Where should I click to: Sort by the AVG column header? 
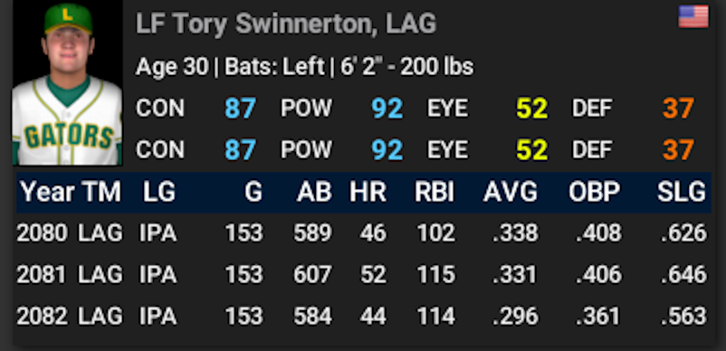tap(511, 192)
